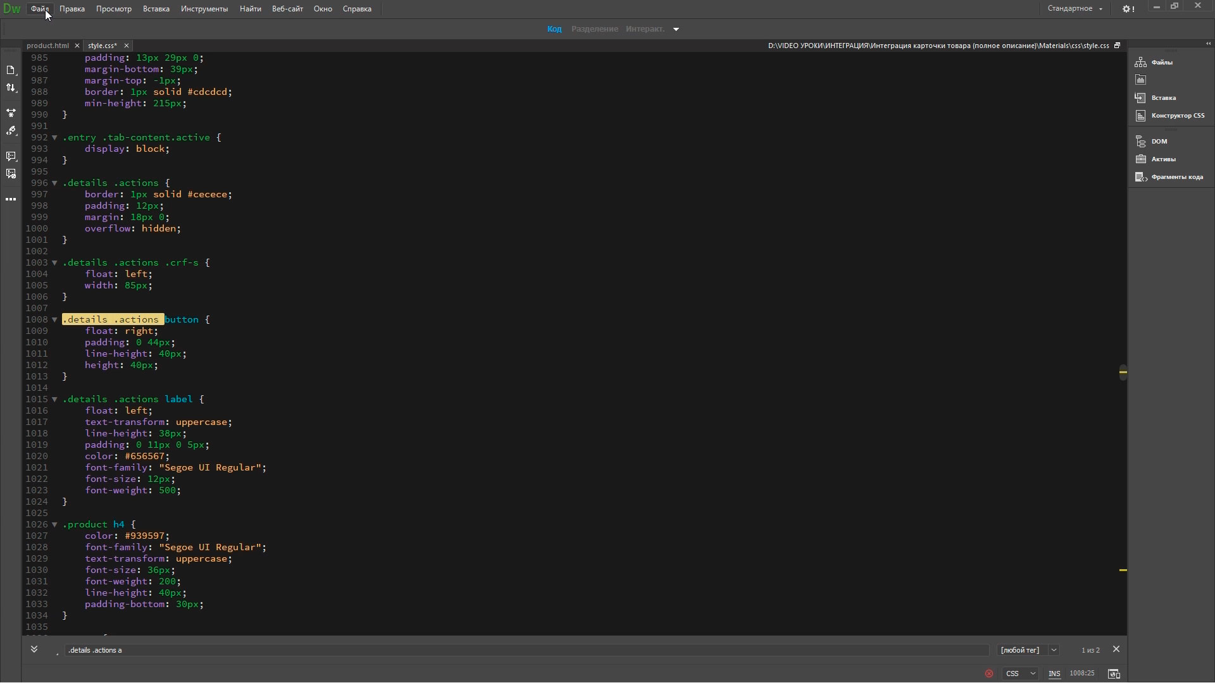Click the file management arrows icon
Screen dimensions: 1215x683
[11, 88]
